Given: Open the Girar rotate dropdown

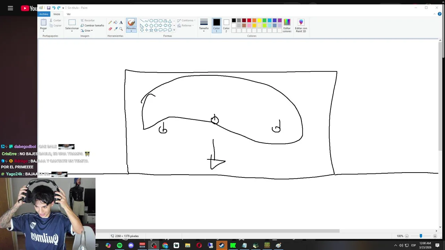Looking at the screenshot, I should tap(87, 31).
